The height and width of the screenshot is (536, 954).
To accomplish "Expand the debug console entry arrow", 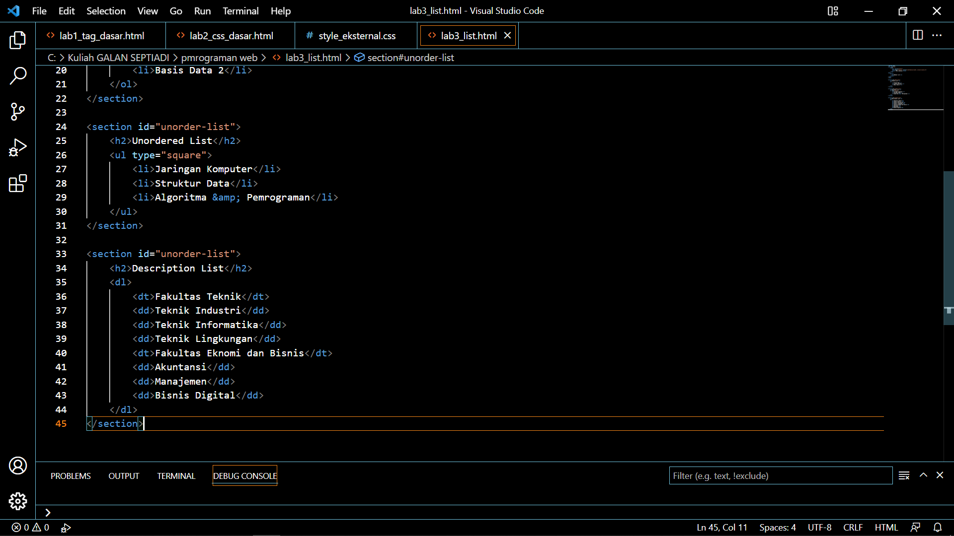I will tap(48, 512).
